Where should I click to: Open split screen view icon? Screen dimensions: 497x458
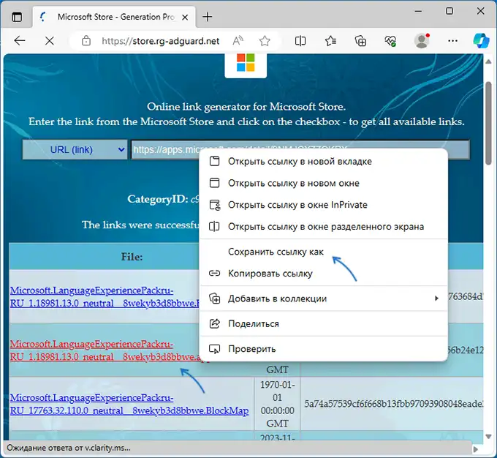pyautogui.click(x=300, y=41)
